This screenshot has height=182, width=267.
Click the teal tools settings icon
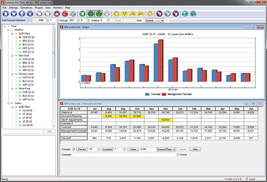[193, 14]
